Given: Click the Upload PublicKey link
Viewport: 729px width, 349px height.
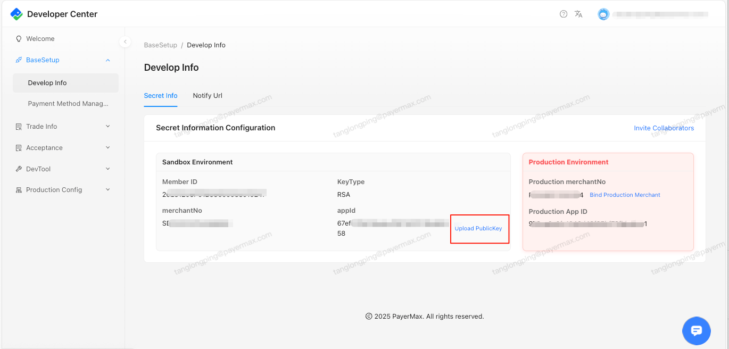Looking at the screenshot, I should click(478, 229).
